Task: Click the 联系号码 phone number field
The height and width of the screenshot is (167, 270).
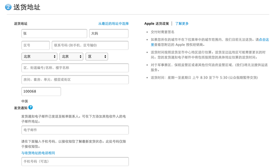Action: click(x=90, y=45)
